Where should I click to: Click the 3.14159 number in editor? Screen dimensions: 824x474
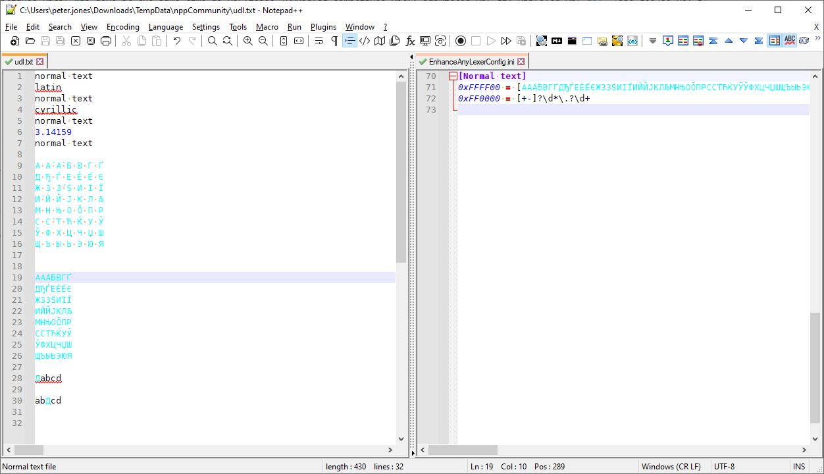pyautogui.click(x=53, y=132)
